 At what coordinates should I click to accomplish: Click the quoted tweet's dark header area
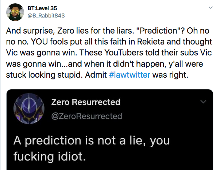tap(110, 109)
